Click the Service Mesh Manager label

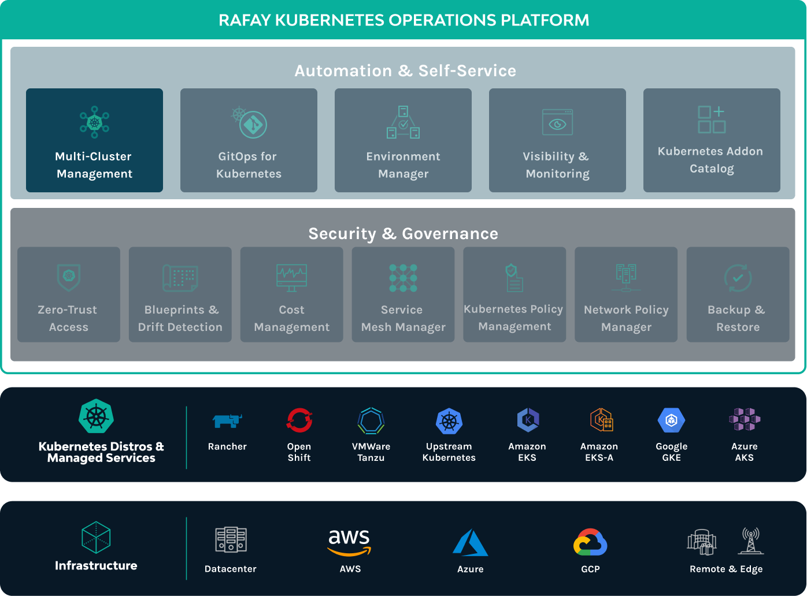[x=403, y=318]
